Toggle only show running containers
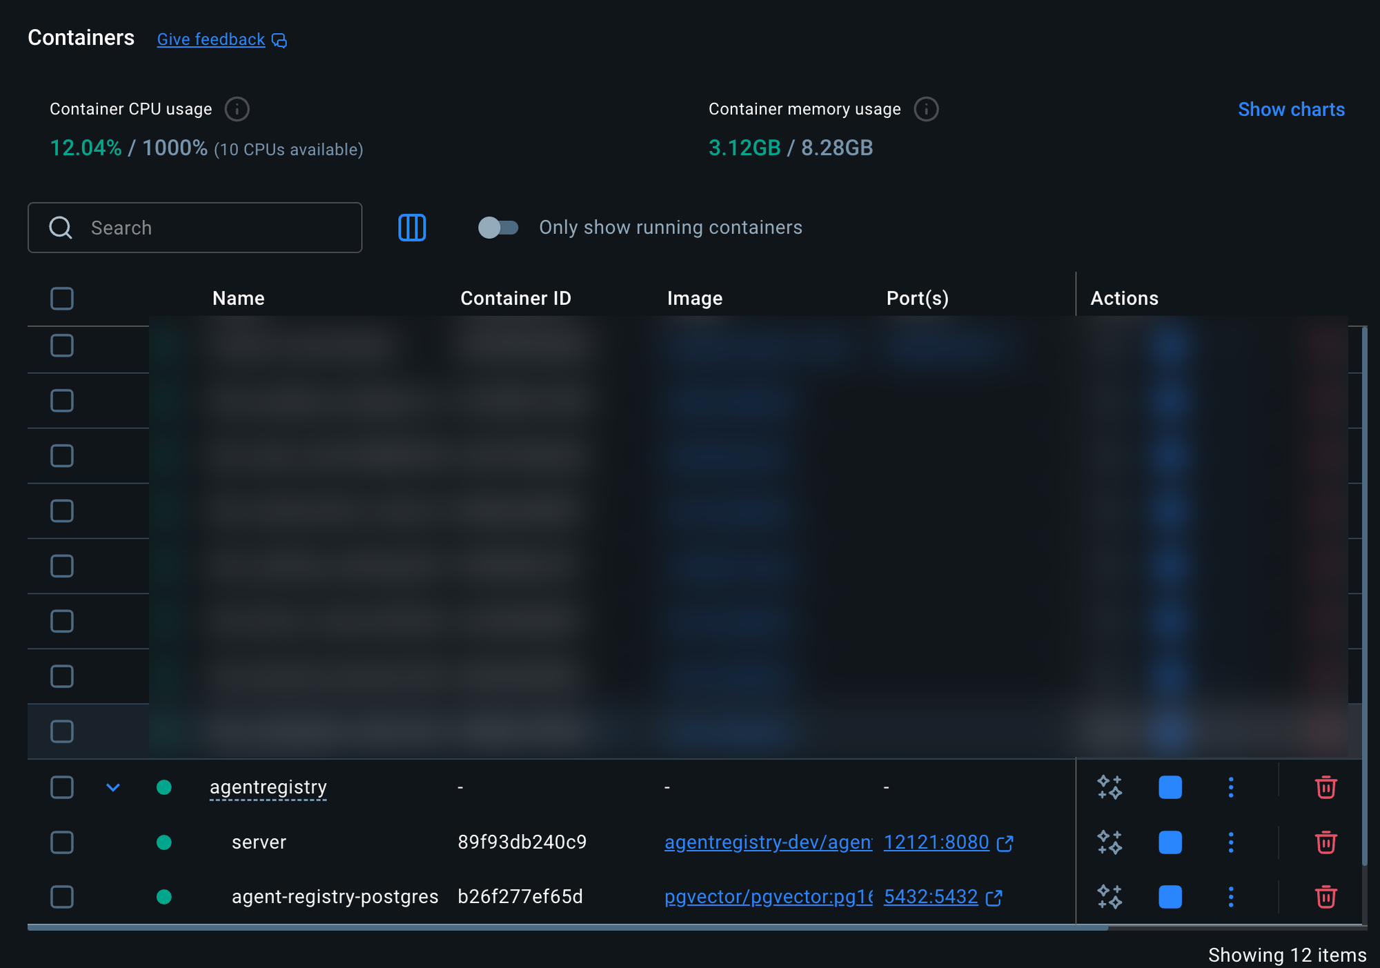 point(498,228)
